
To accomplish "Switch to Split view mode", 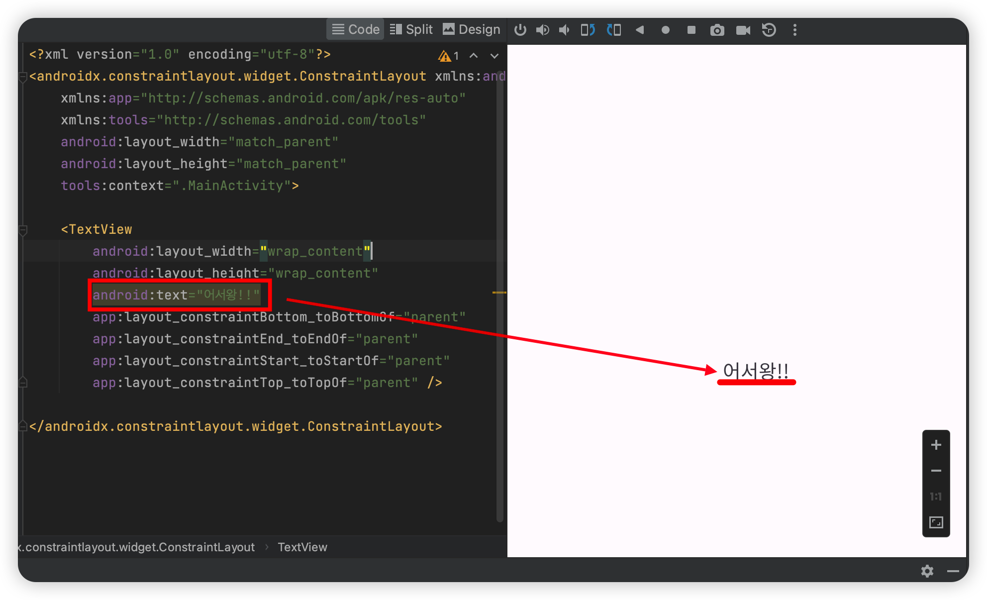I will [x=411, y=29].
